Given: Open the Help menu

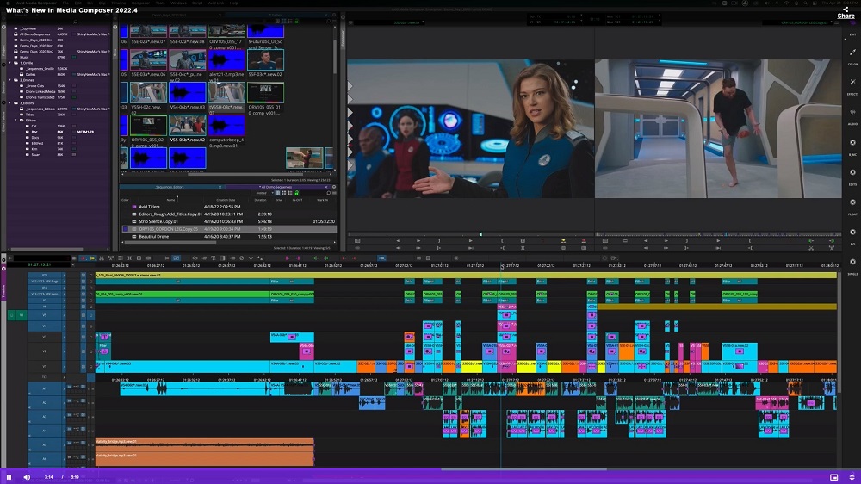Looking at the screenshot, I should (x=233, y=3).
